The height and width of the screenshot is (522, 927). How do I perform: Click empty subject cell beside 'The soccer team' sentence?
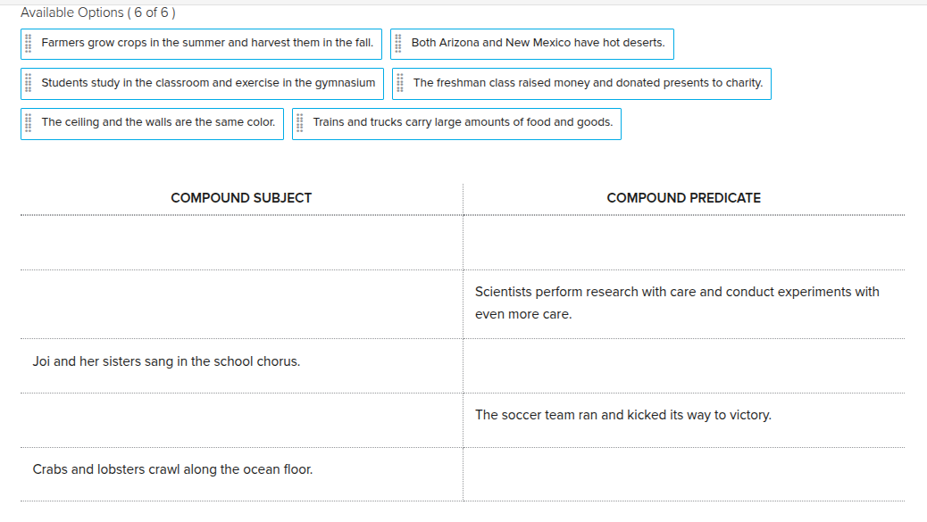241,419
